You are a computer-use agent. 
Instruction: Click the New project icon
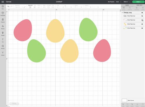click(x=3, y=6)
